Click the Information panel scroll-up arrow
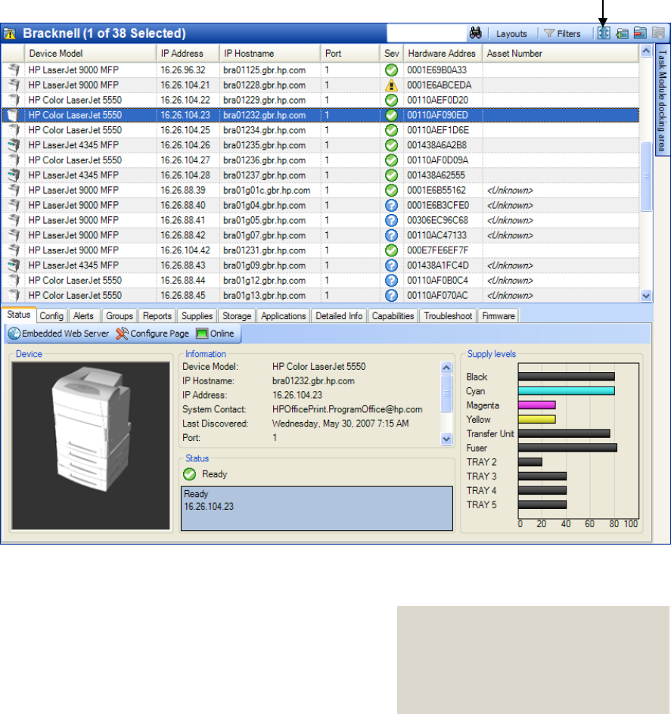The height and width of the screenshot is (714, 671). coord(446,368)
